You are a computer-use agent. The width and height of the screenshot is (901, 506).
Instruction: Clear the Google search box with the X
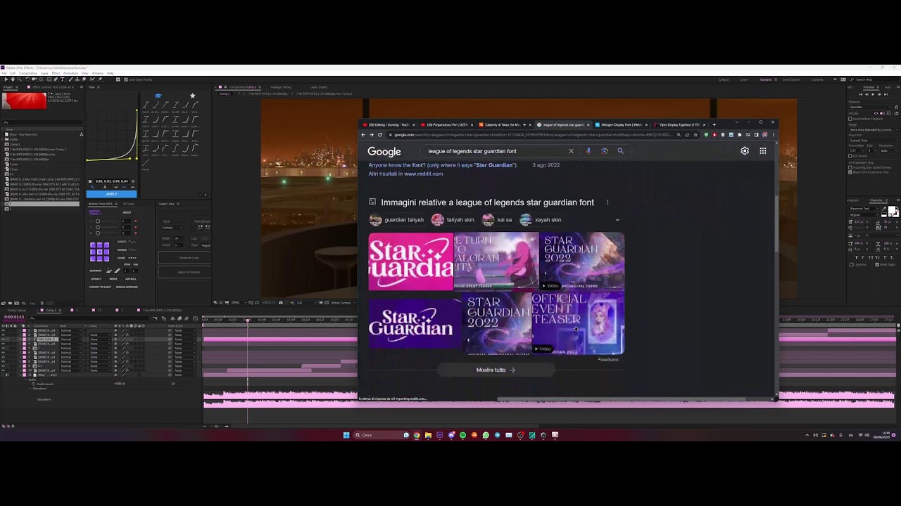point(571,151)
